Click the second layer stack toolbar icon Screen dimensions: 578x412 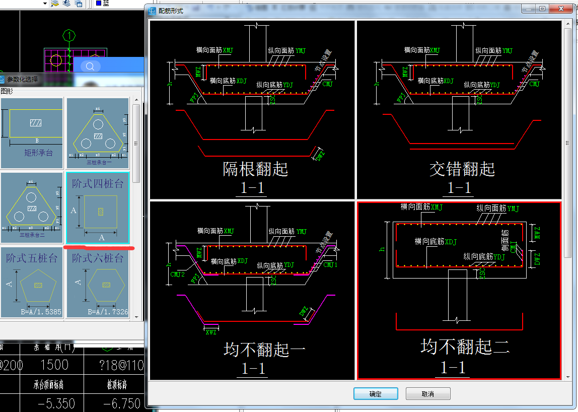point(66,4)
